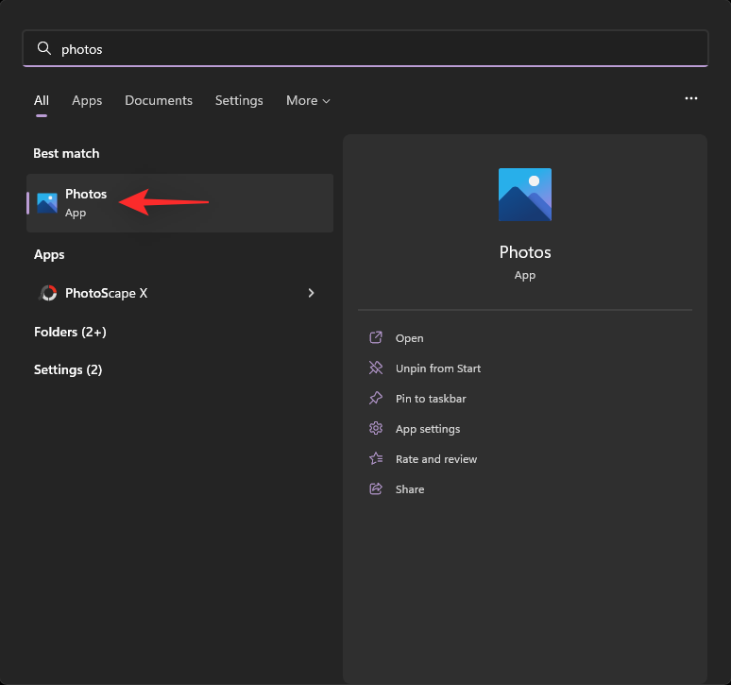731x685 pixels.
Task: Click the Pin to taskbar pin icon
Action: coord(376,398)
